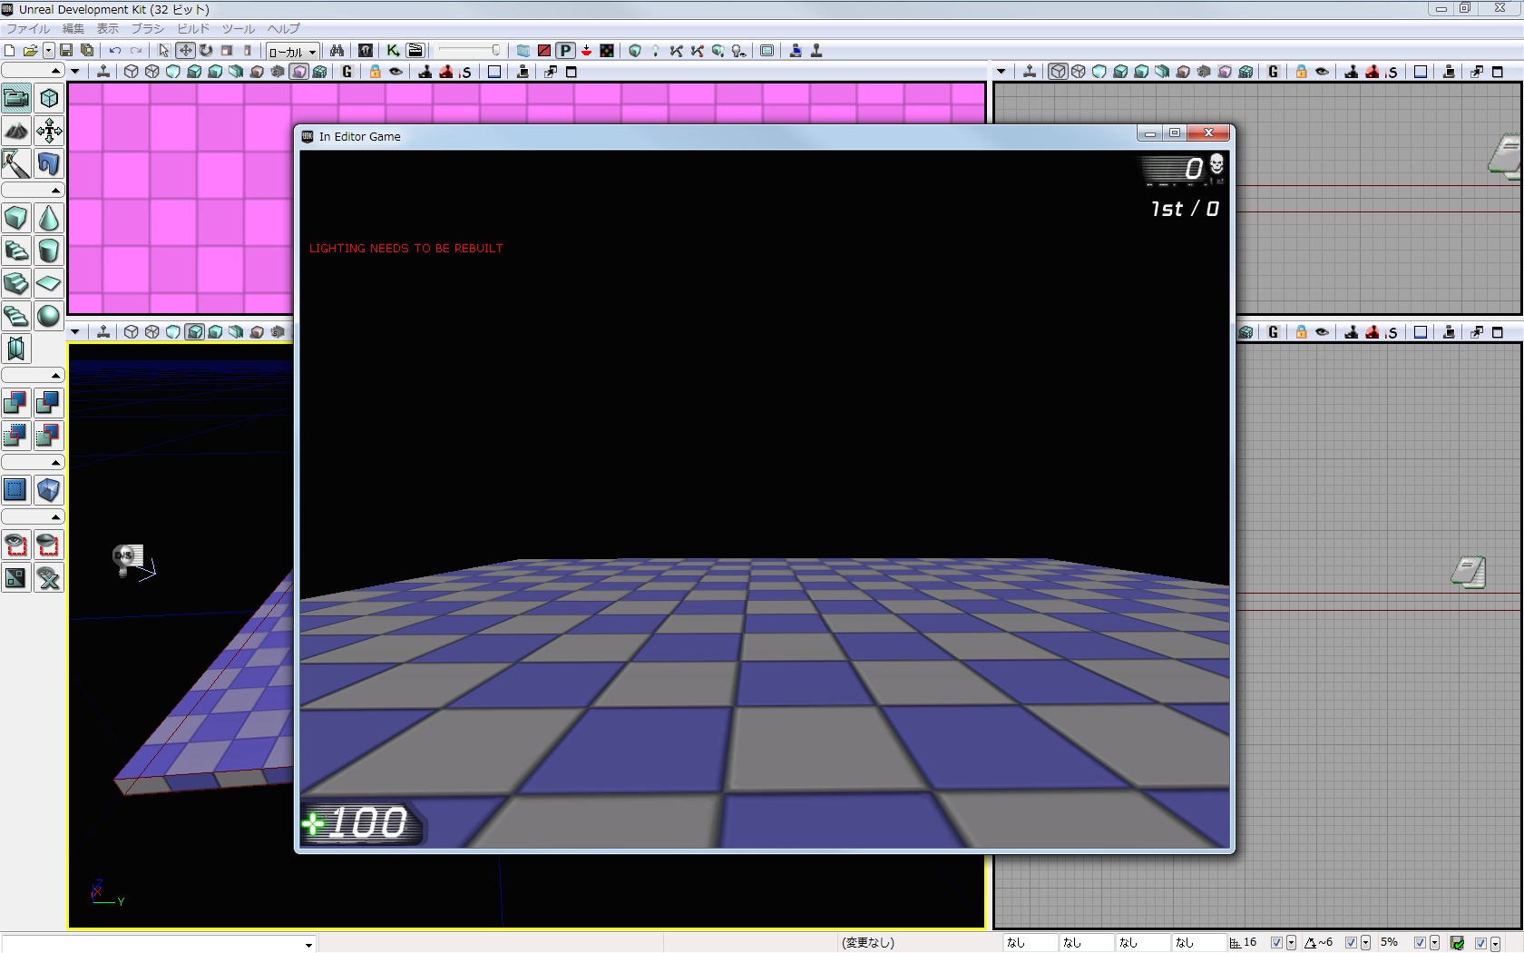Screen dimensions: 1524x953
Task: Select the Camera mode tool
Action: click(x=16, y=98)
